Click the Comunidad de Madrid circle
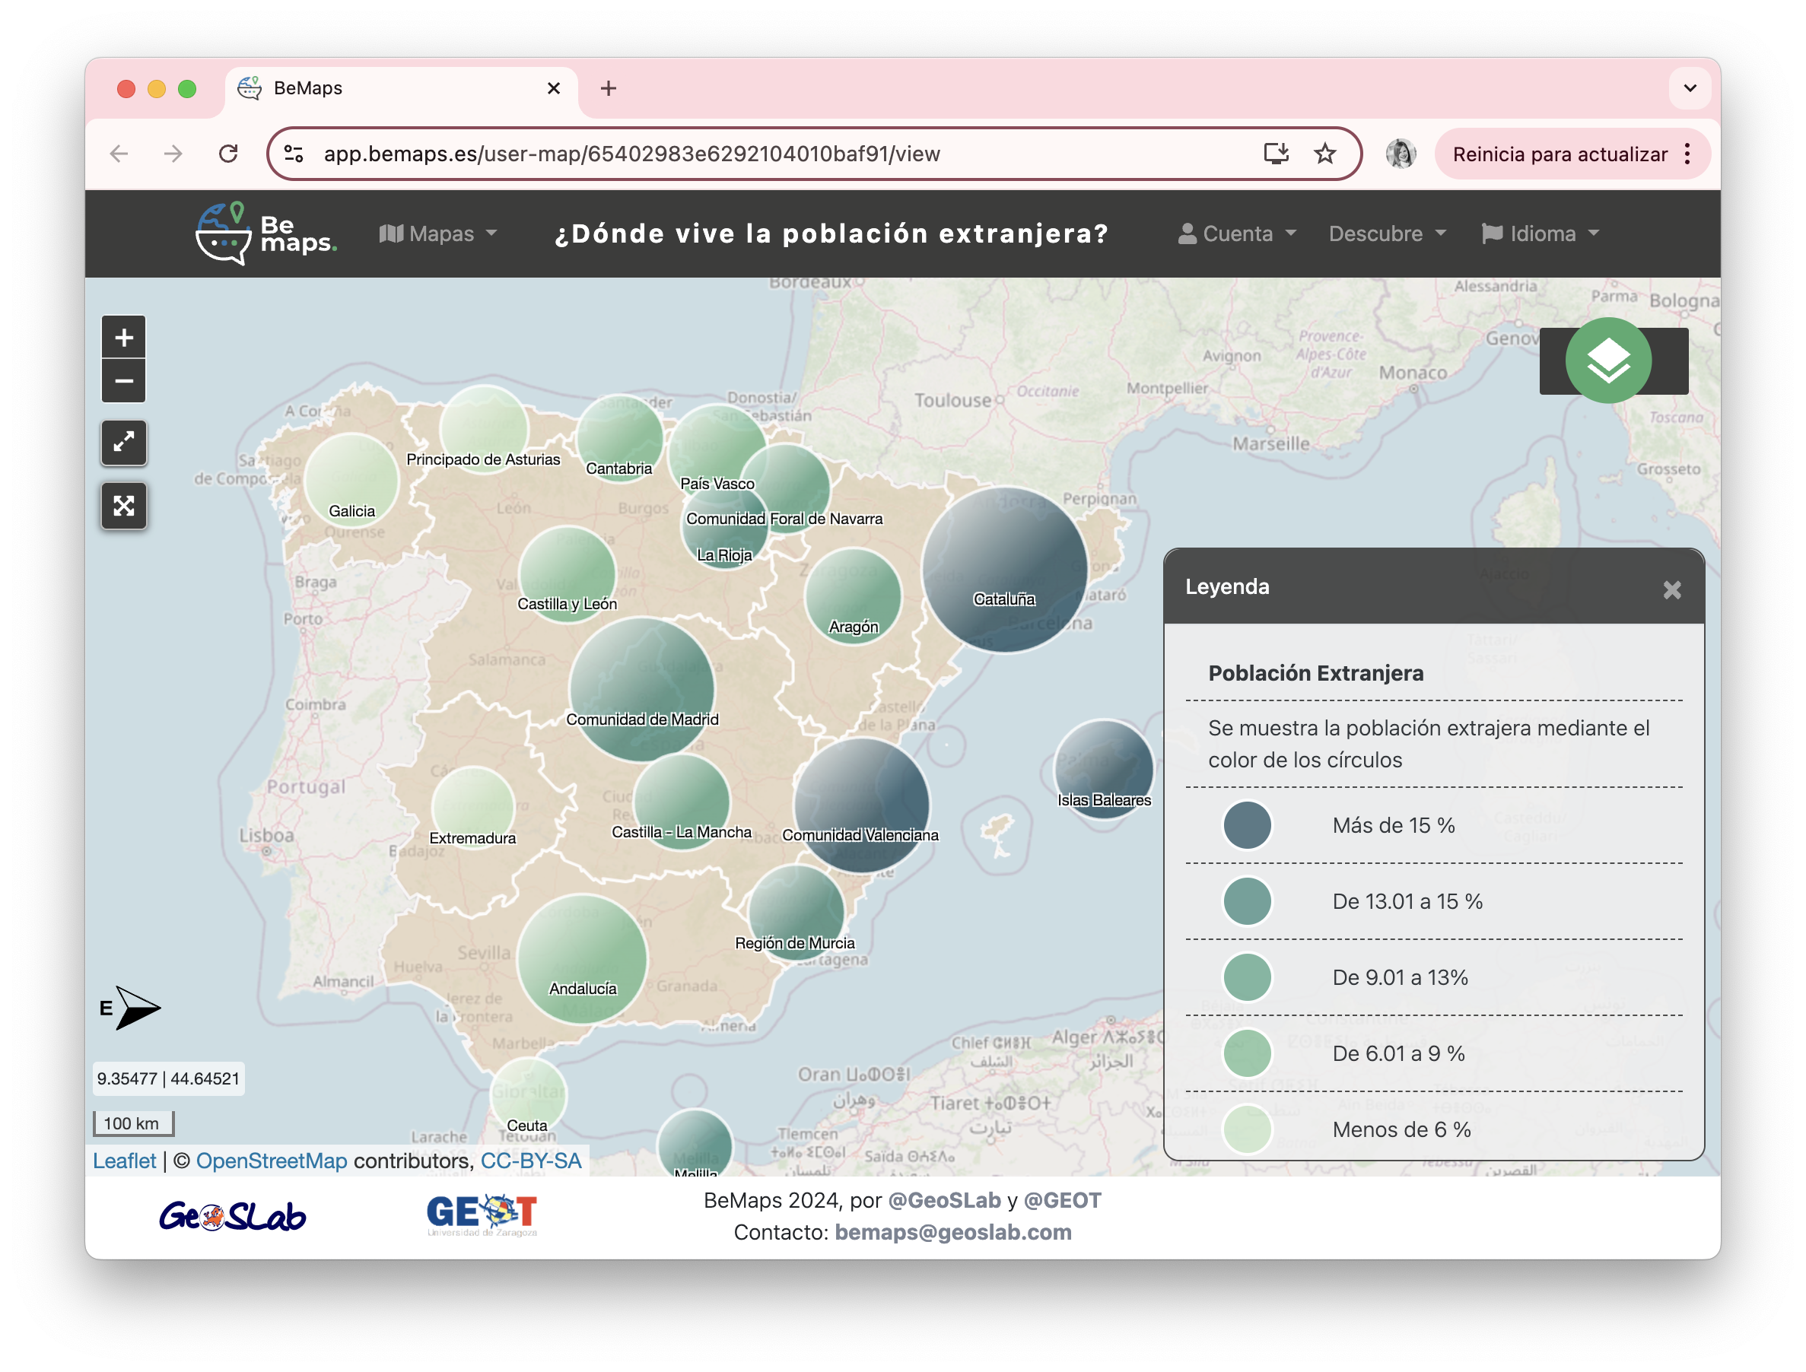The width and height of the screenshot is (1806, 1372). tap(642, 690)
